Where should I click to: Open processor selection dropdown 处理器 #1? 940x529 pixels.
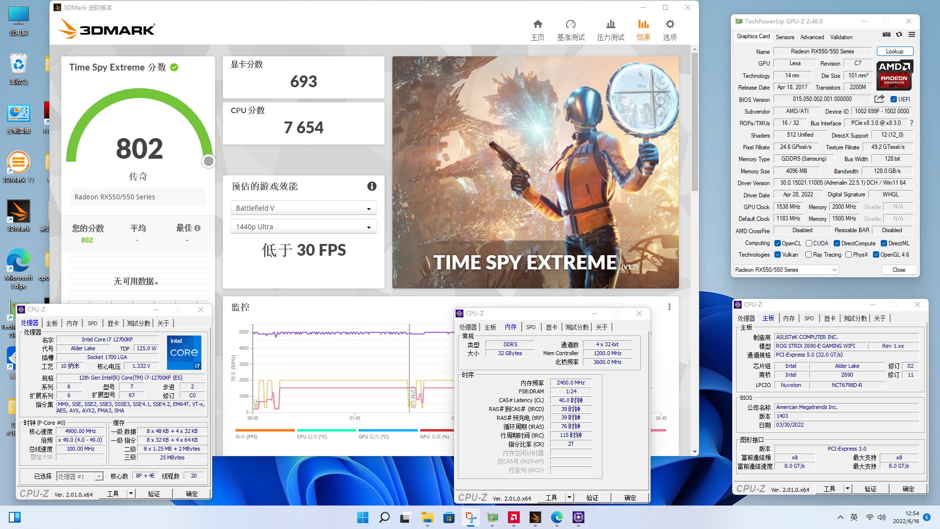80,476
